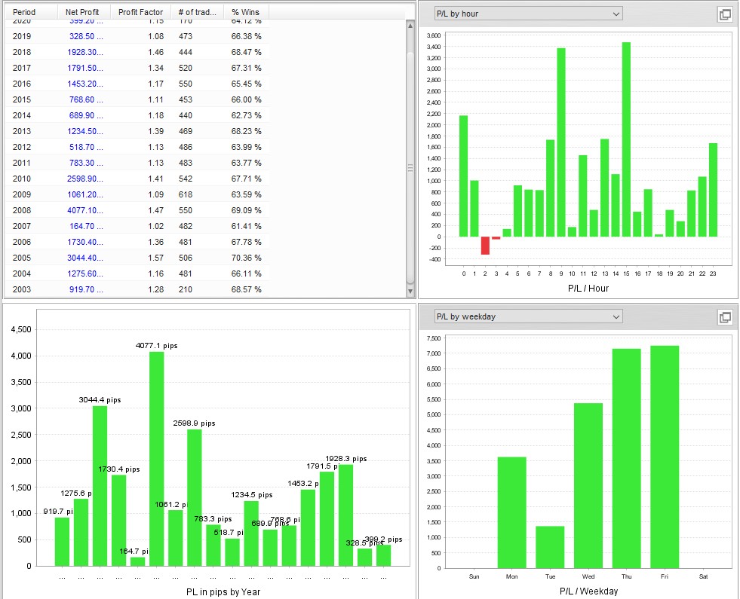Select the 2011 period row
This screenshot has height=599, width=740.
pos(137,163)
